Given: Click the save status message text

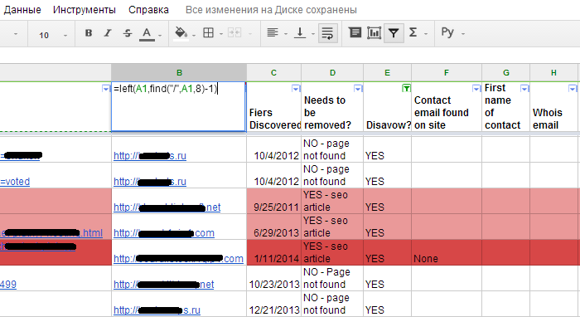Looking at the screenshot, I should tap(271, 10).
